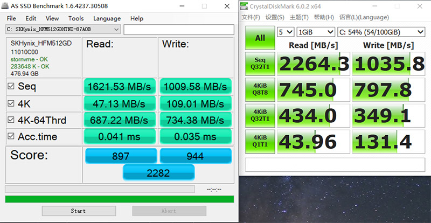
Task: Open the Tools menu in AS SSD
Action: tap(76, 18)
